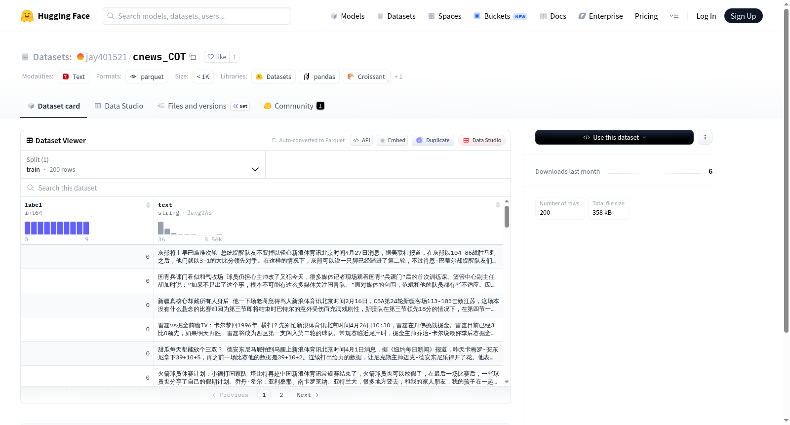Image resolution: width=790 pixels, height=425 pixels.
Task: Click the row starting with 甜瓜每天
Action: (262, 353)
